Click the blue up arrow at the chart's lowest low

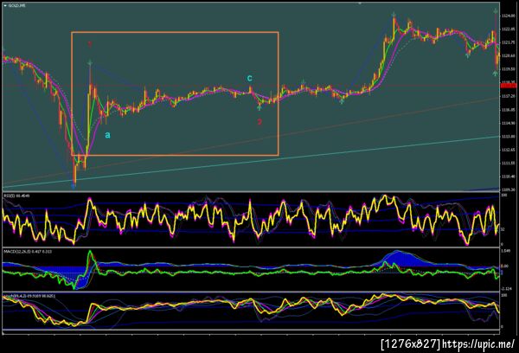pyautogui.click(x=74, y=186)
